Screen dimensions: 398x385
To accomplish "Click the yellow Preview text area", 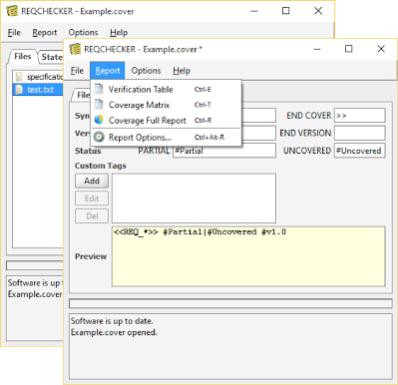I will click(248, 256).
